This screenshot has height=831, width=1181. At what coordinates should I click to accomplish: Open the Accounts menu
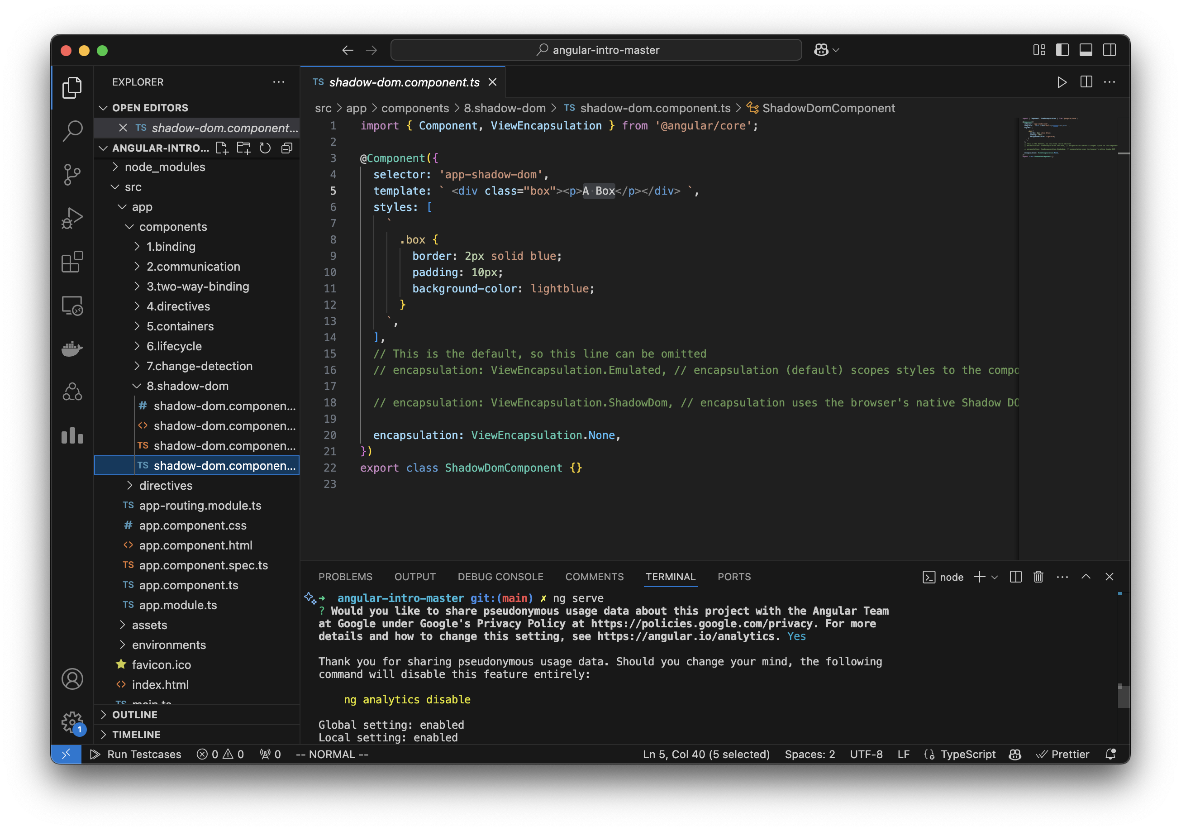pos(72,678)
